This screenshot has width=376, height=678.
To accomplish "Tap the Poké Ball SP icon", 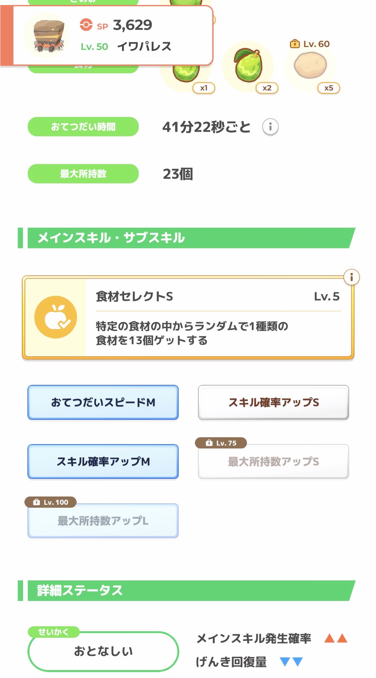I will click(86, 25).
